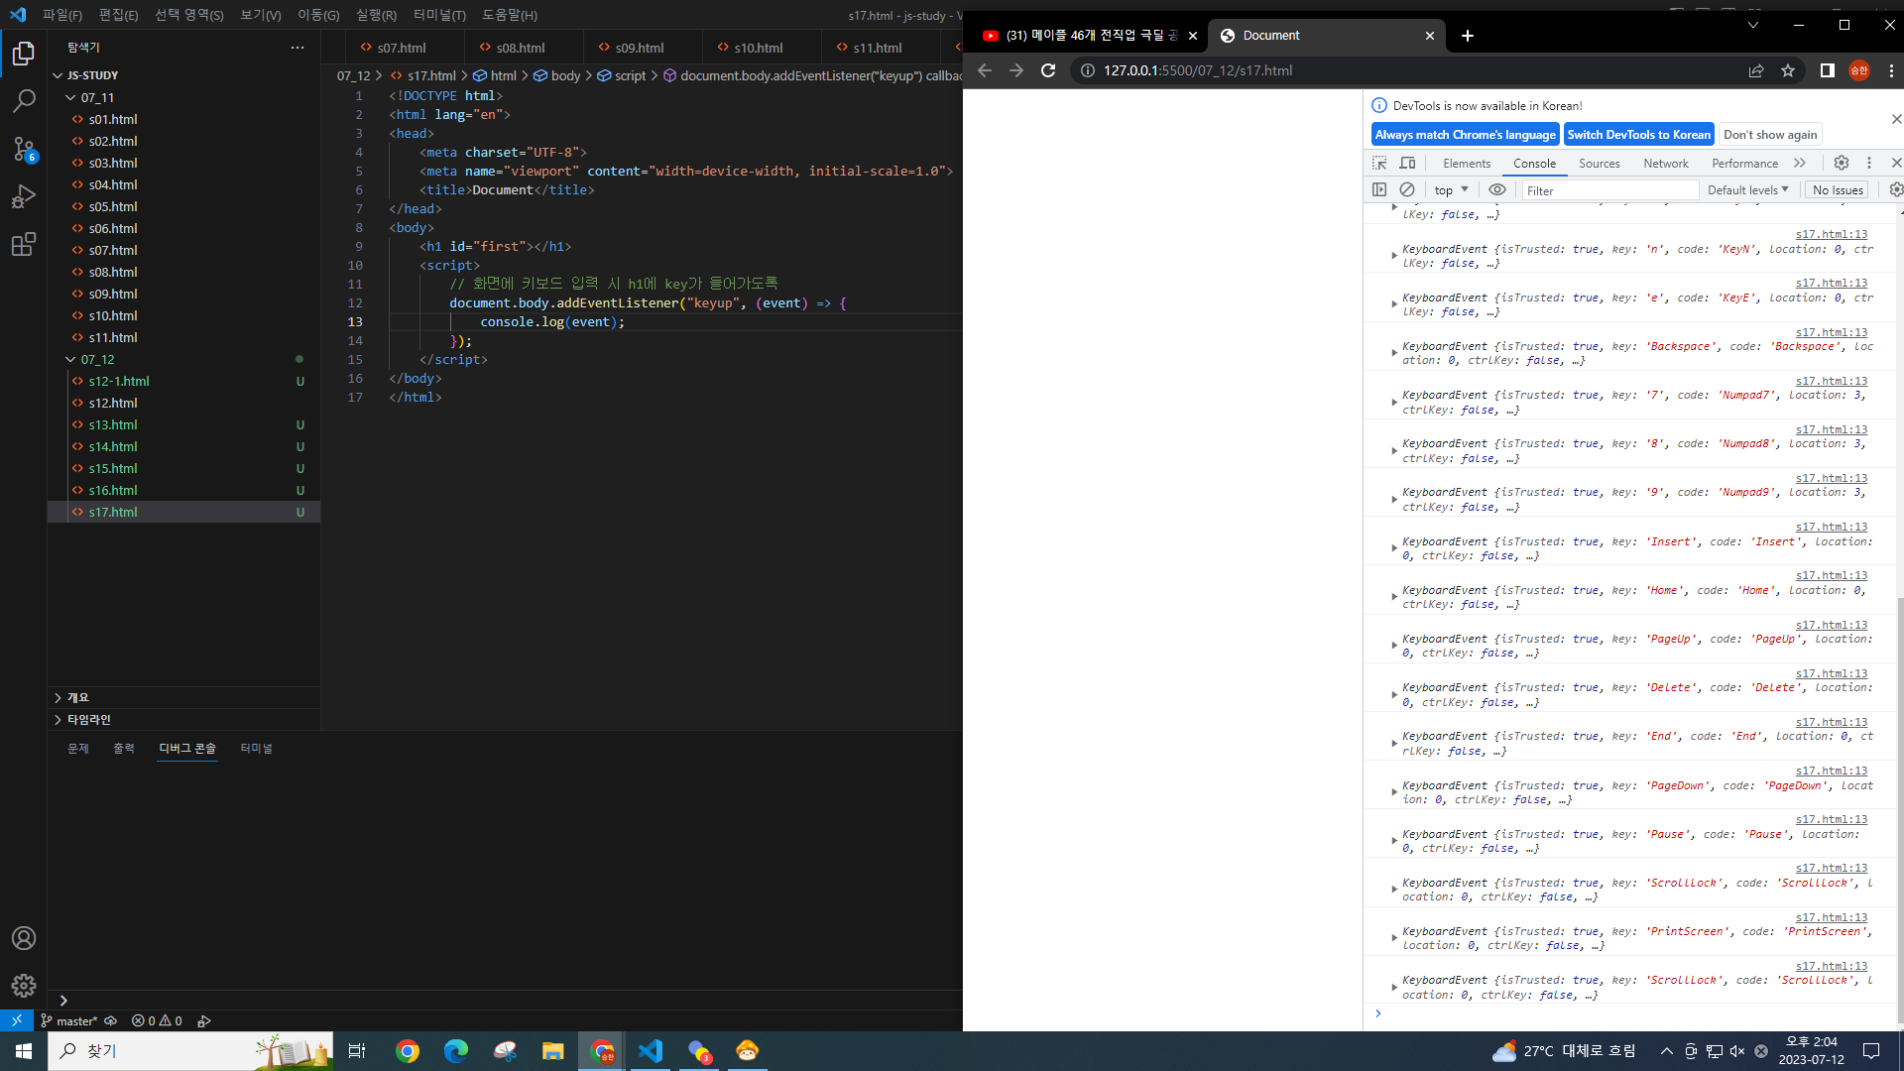
Task: Open the 터미널 panel tab
Action: (x=256, y=748)
